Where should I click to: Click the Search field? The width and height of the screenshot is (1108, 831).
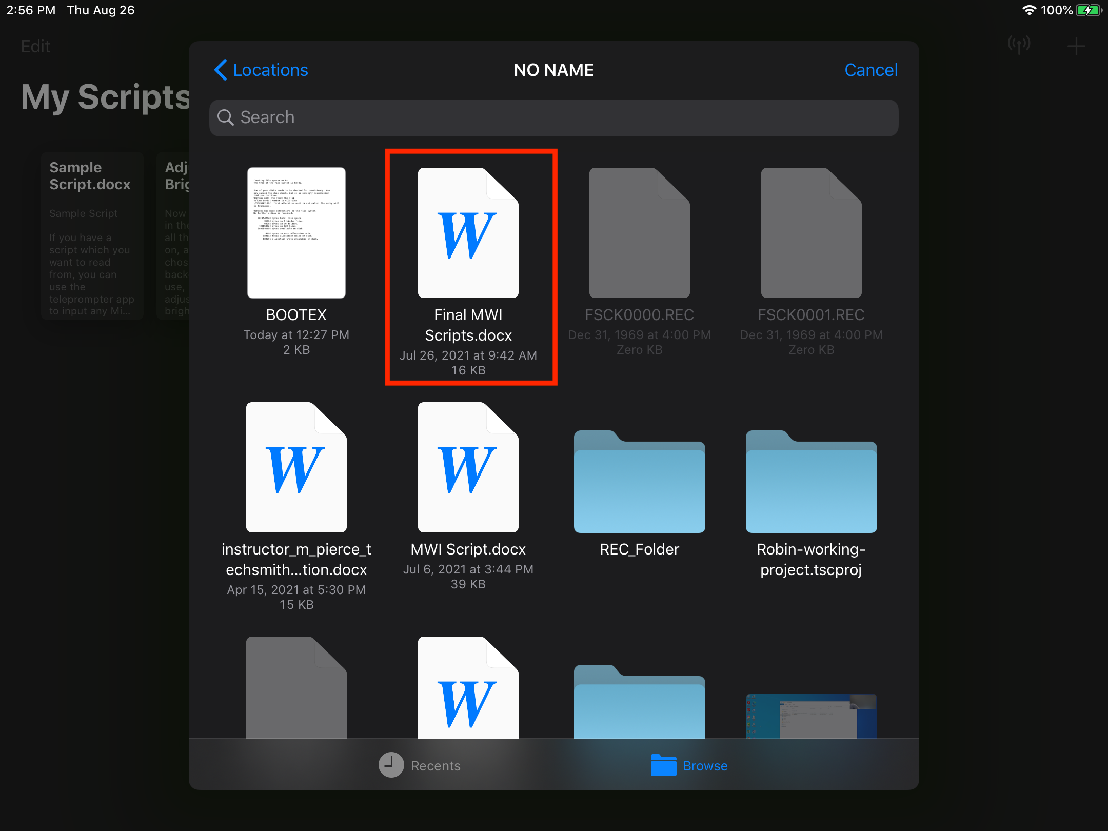coord(554,117)
